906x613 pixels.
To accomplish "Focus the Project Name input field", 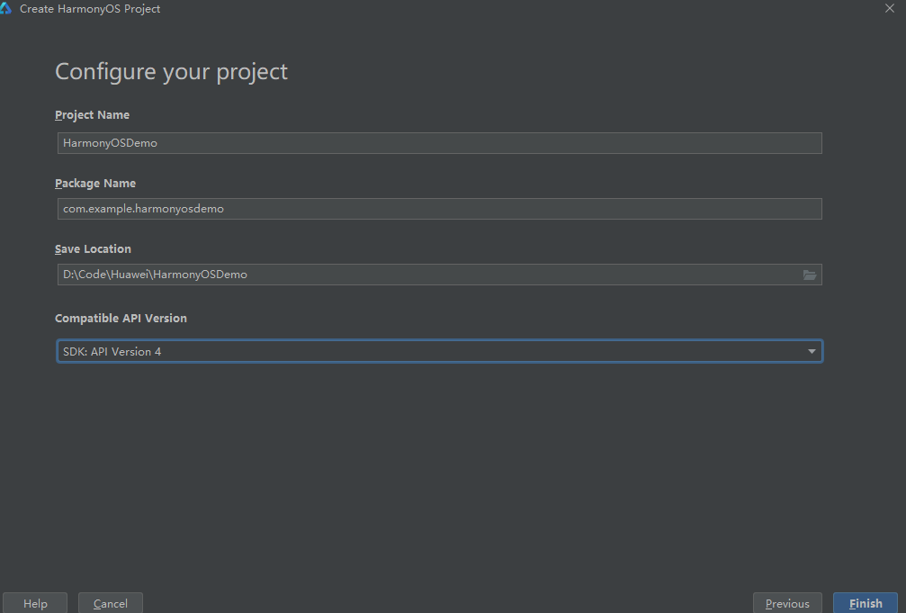I will coord(438,143).
